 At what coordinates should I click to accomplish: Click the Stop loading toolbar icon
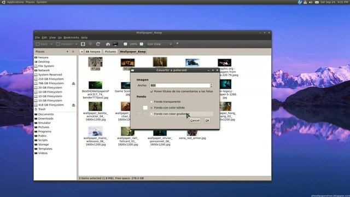90,44
